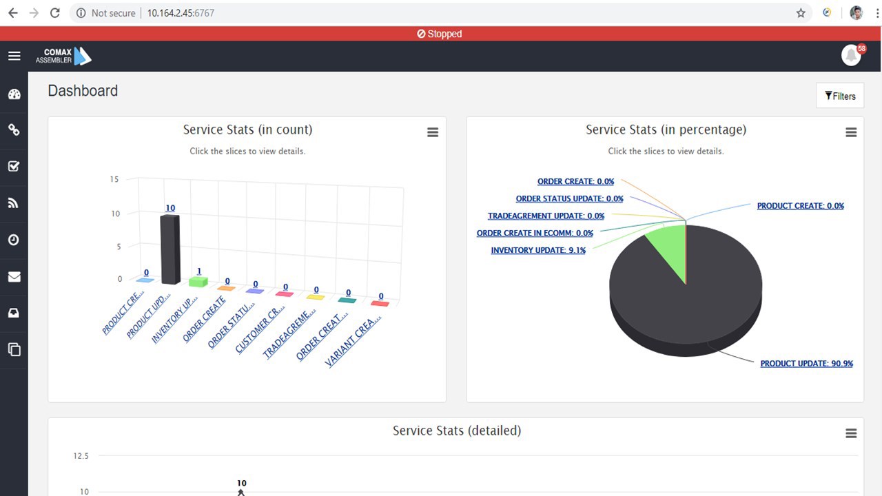Click the ORDER STATU... axis label

(x=230, y=325)
